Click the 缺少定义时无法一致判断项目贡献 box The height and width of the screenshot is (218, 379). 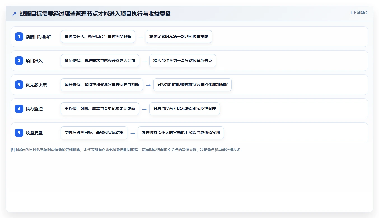[179, 37]
